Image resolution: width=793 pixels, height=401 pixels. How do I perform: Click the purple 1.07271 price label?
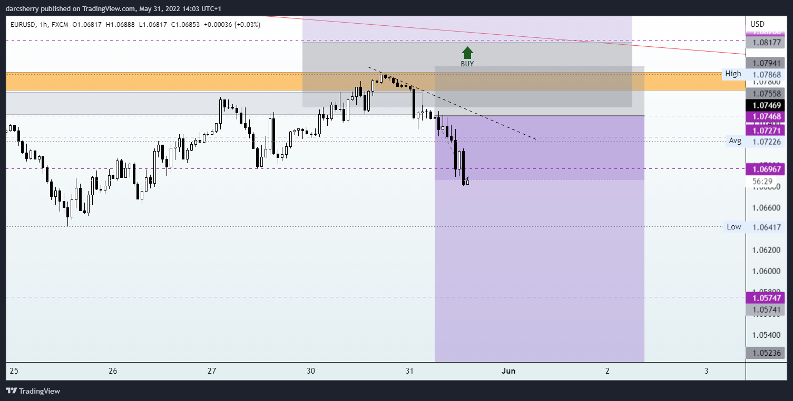767,130
